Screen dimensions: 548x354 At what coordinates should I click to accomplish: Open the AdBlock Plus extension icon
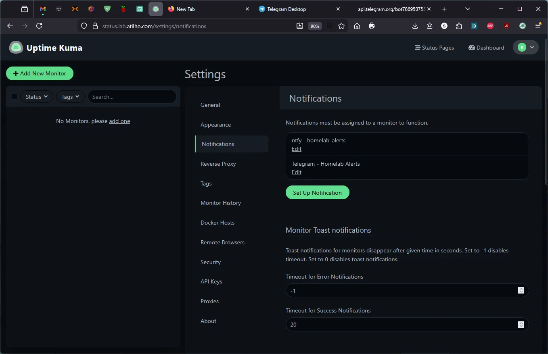[x=490, y=26]
